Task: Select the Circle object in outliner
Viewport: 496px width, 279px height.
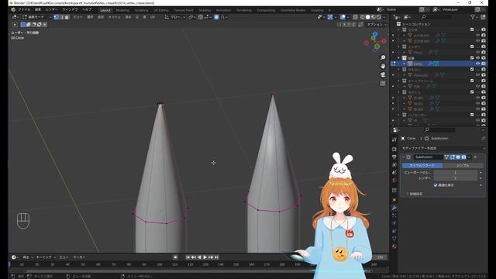Action: [x=418, y=64]
